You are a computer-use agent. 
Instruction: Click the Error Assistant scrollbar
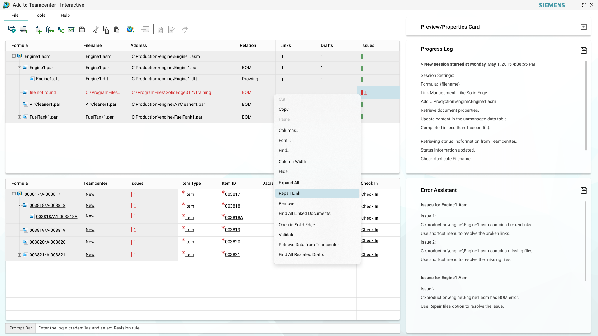pos(586,241)
